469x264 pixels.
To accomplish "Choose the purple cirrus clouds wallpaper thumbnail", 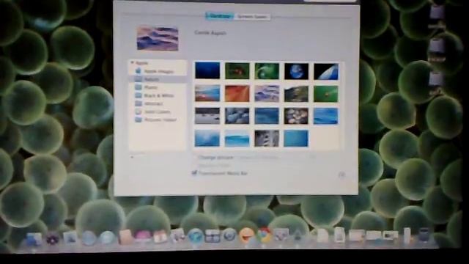I will click(267, 94).
